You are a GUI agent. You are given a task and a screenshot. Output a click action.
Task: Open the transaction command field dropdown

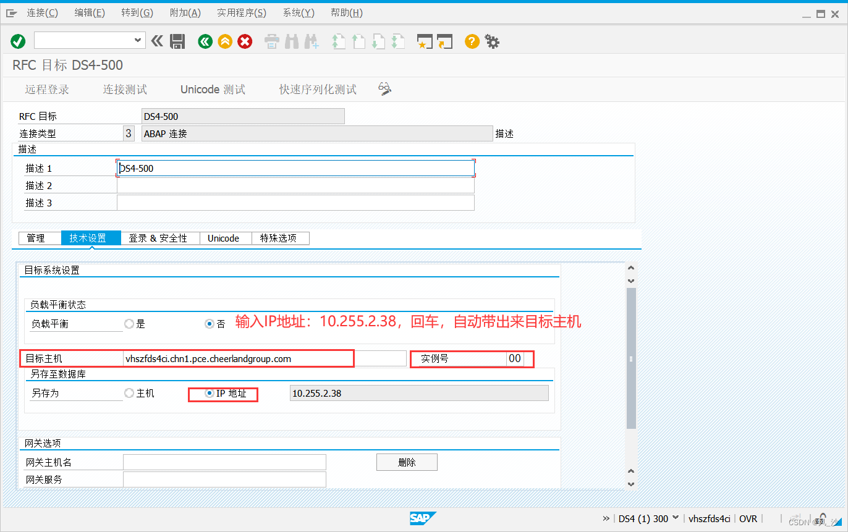pyautogui.click(x=138, y=41)
